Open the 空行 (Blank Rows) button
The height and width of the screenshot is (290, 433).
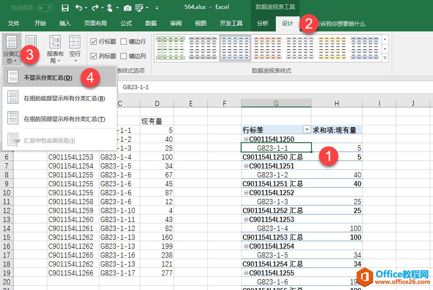coord(75,49)
